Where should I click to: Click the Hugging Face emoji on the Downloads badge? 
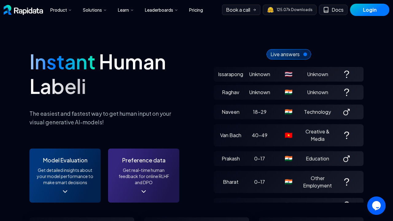point(270,10)
